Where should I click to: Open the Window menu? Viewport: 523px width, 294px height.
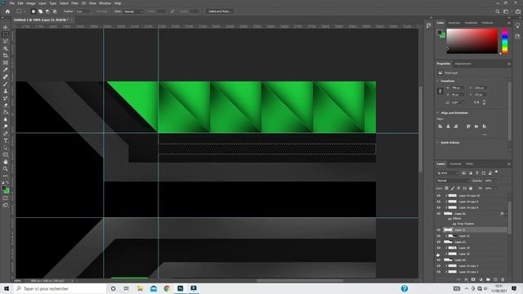[105, 3]
